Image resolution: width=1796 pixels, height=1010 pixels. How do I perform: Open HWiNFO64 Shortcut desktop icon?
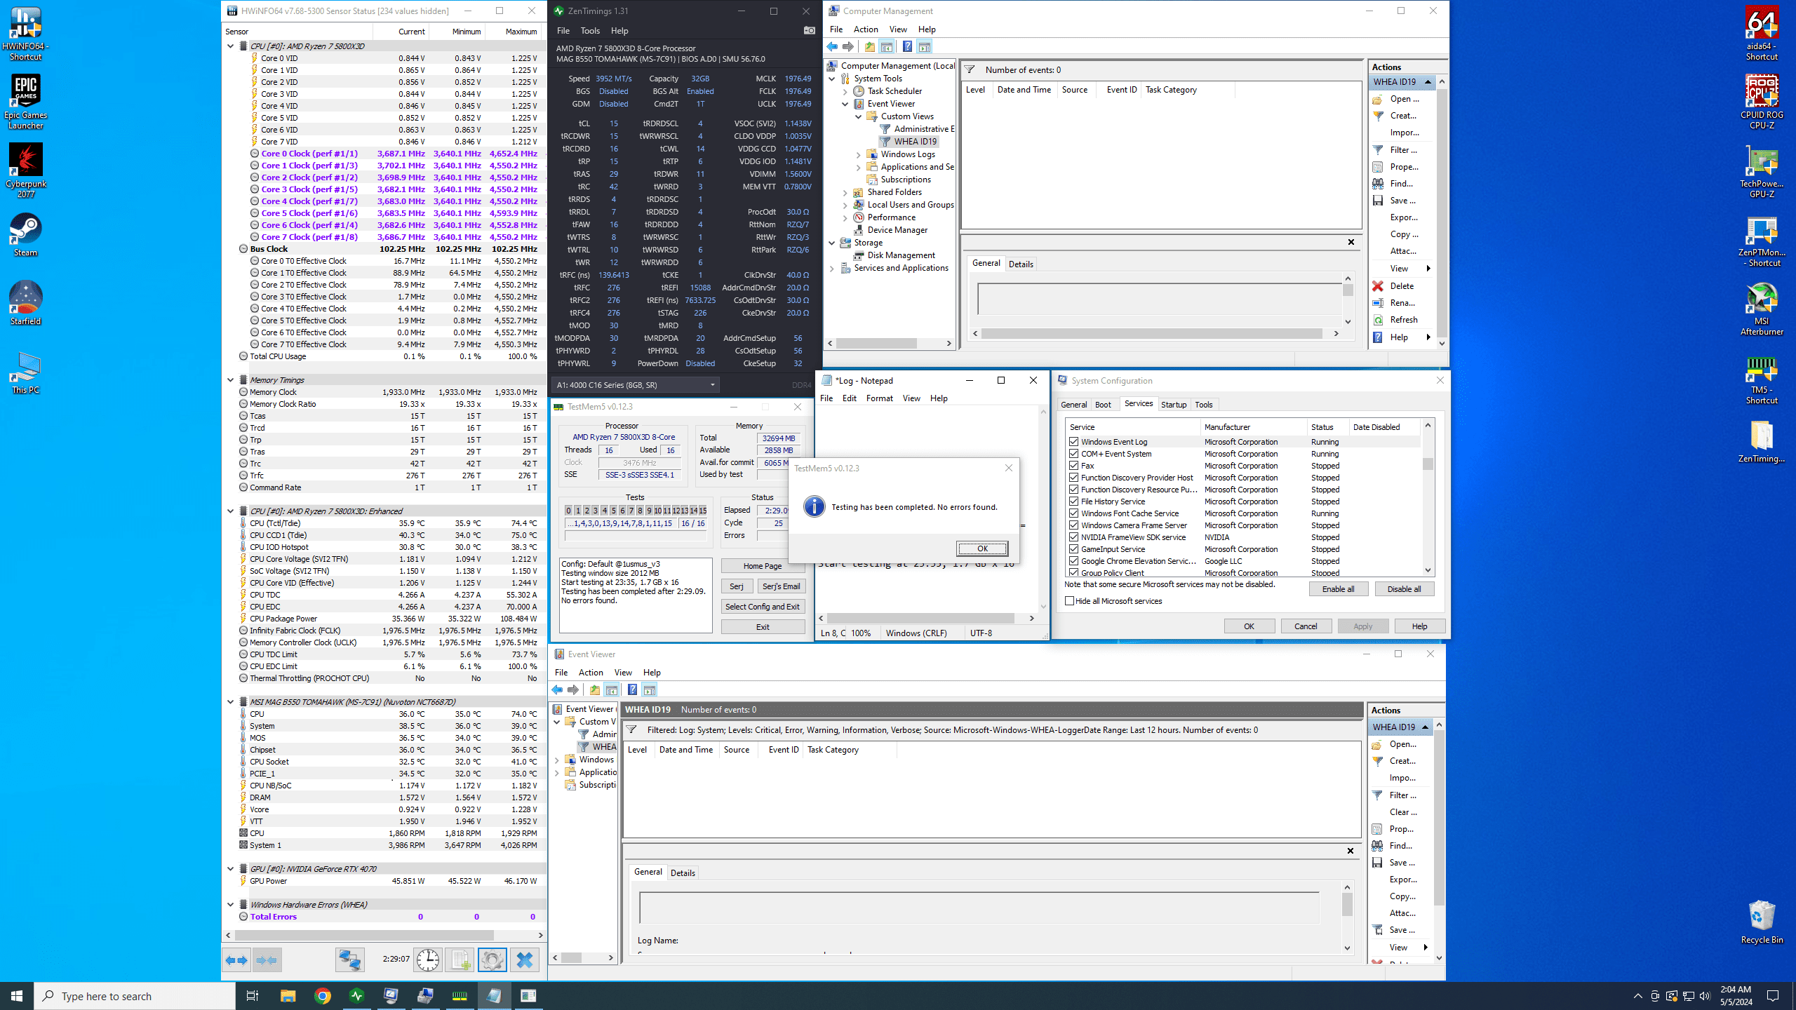point(26,34)
